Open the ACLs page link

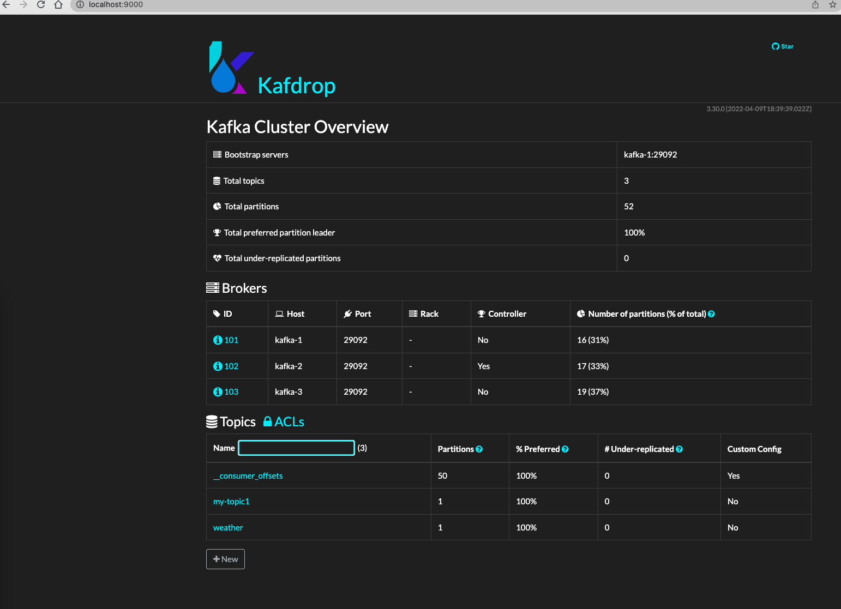coord(289,422)
